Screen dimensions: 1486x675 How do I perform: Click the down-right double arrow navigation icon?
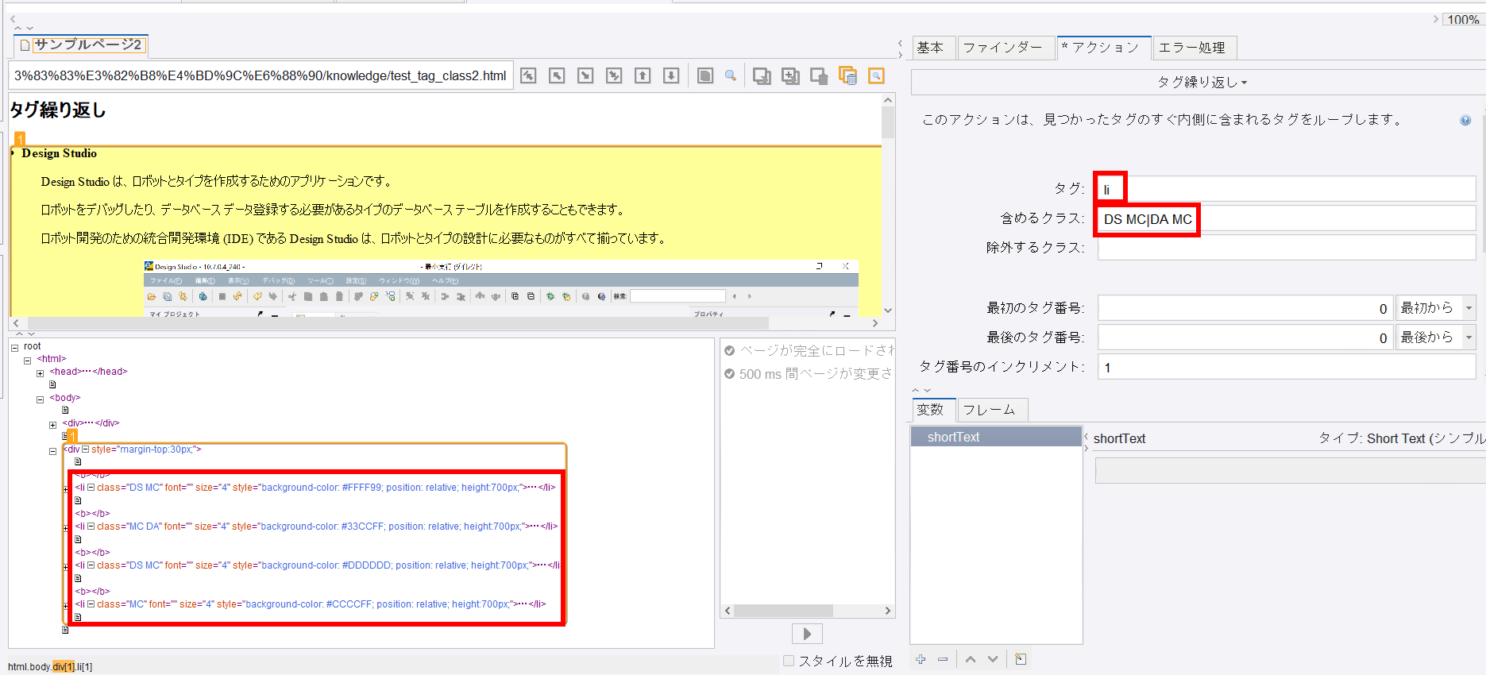coord(614,75)
